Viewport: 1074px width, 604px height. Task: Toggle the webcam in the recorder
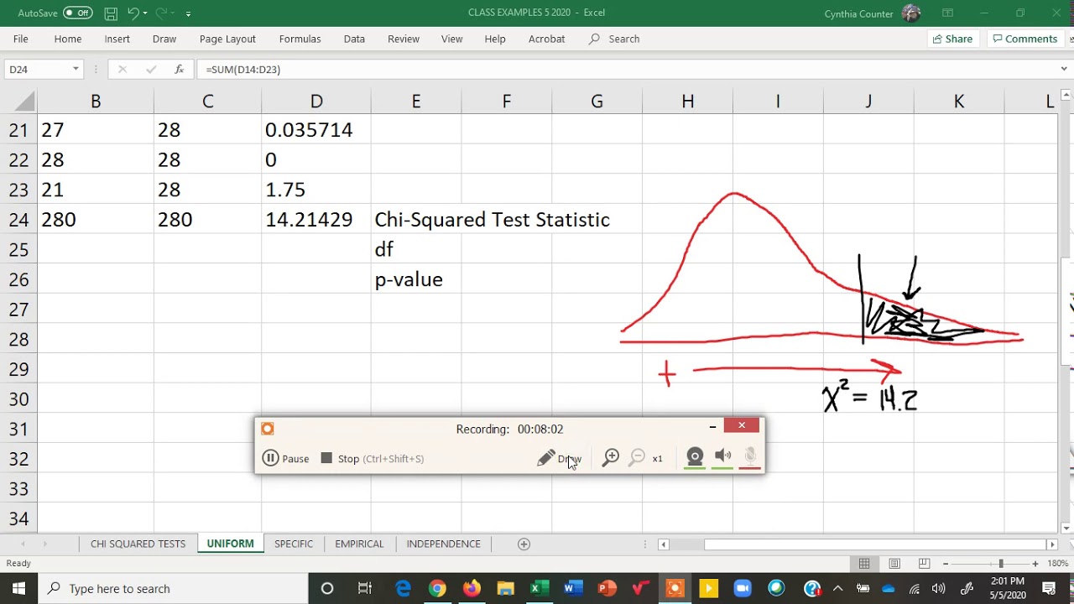pyautogui.click(x=695, y=456)
